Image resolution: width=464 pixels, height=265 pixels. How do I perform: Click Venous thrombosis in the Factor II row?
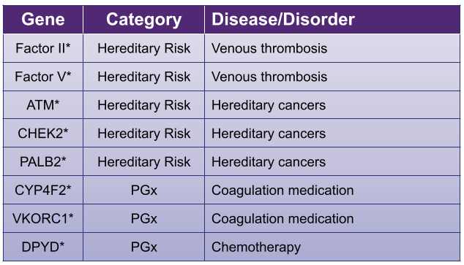point(269,48)
